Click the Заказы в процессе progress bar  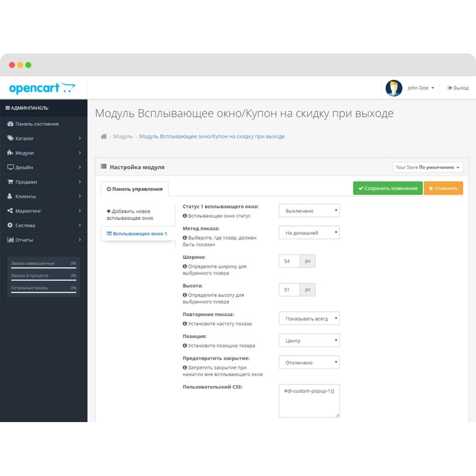coord(44,280)
